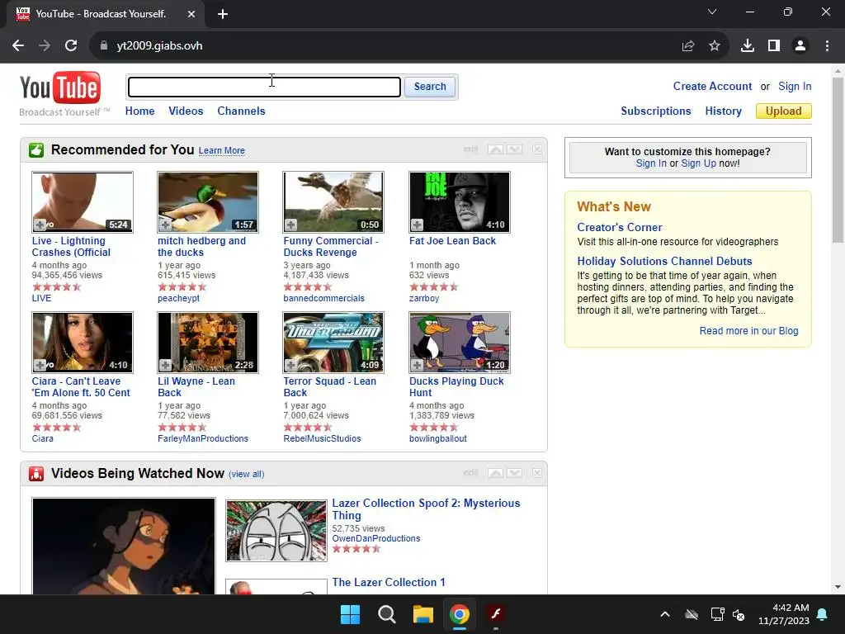Open Chrome profile menu
This screenshot has height=634, width=845.
coord(800,46)
